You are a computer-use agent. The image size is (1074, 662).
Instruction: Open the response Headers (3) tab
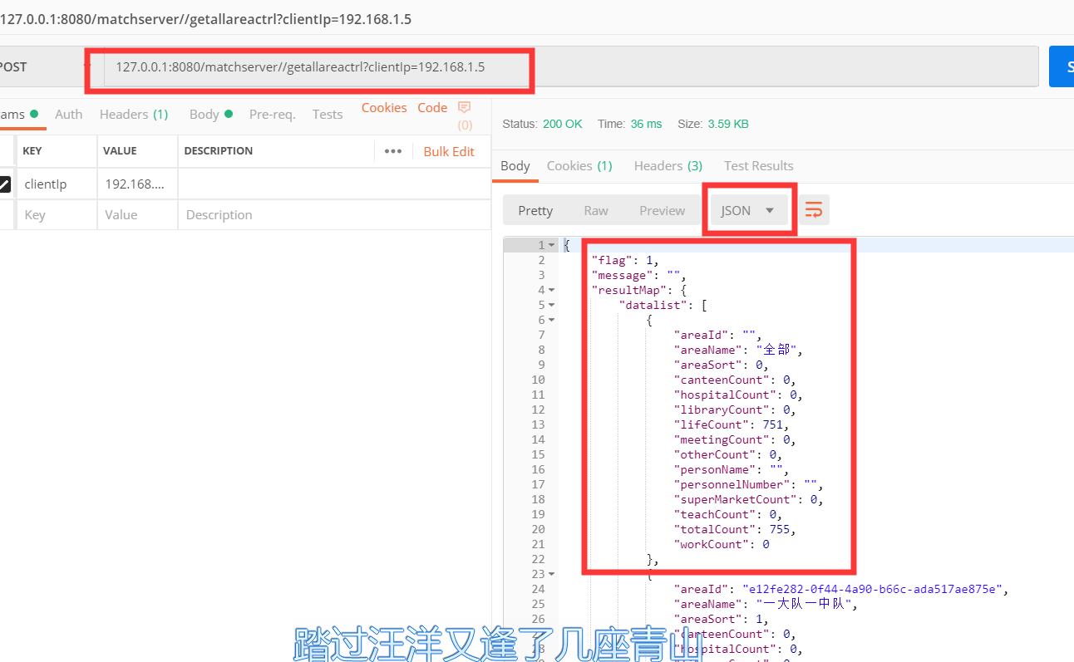(x=668, y=166)
